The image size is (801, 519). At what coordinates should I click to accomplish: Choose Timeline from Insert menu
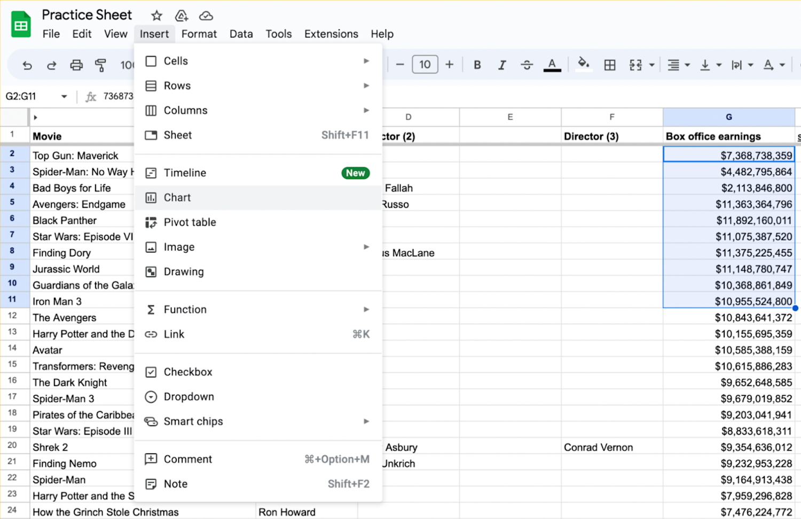pos(258,173)
